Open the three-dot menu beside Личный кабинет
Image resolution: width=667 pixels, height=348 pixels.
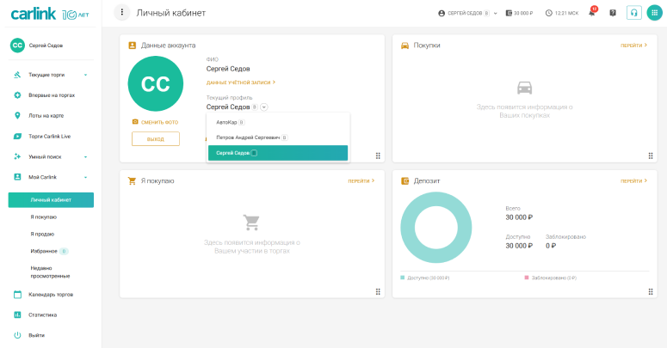click(x=122, y=13)
